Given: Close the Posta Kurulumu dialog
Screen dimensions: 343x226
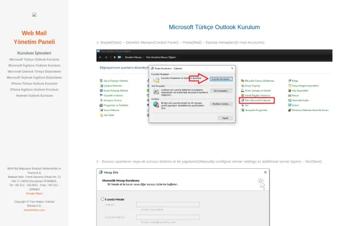Looking at the screenshot, I should pyautogui.click(x=232, y=68).
